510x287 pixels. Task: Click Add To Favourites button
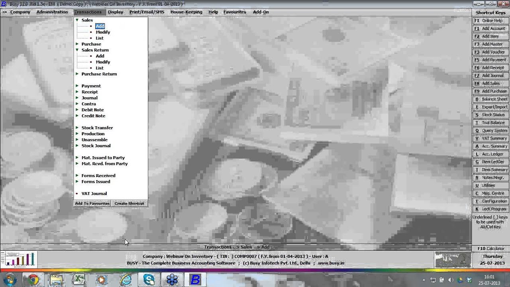92,203
